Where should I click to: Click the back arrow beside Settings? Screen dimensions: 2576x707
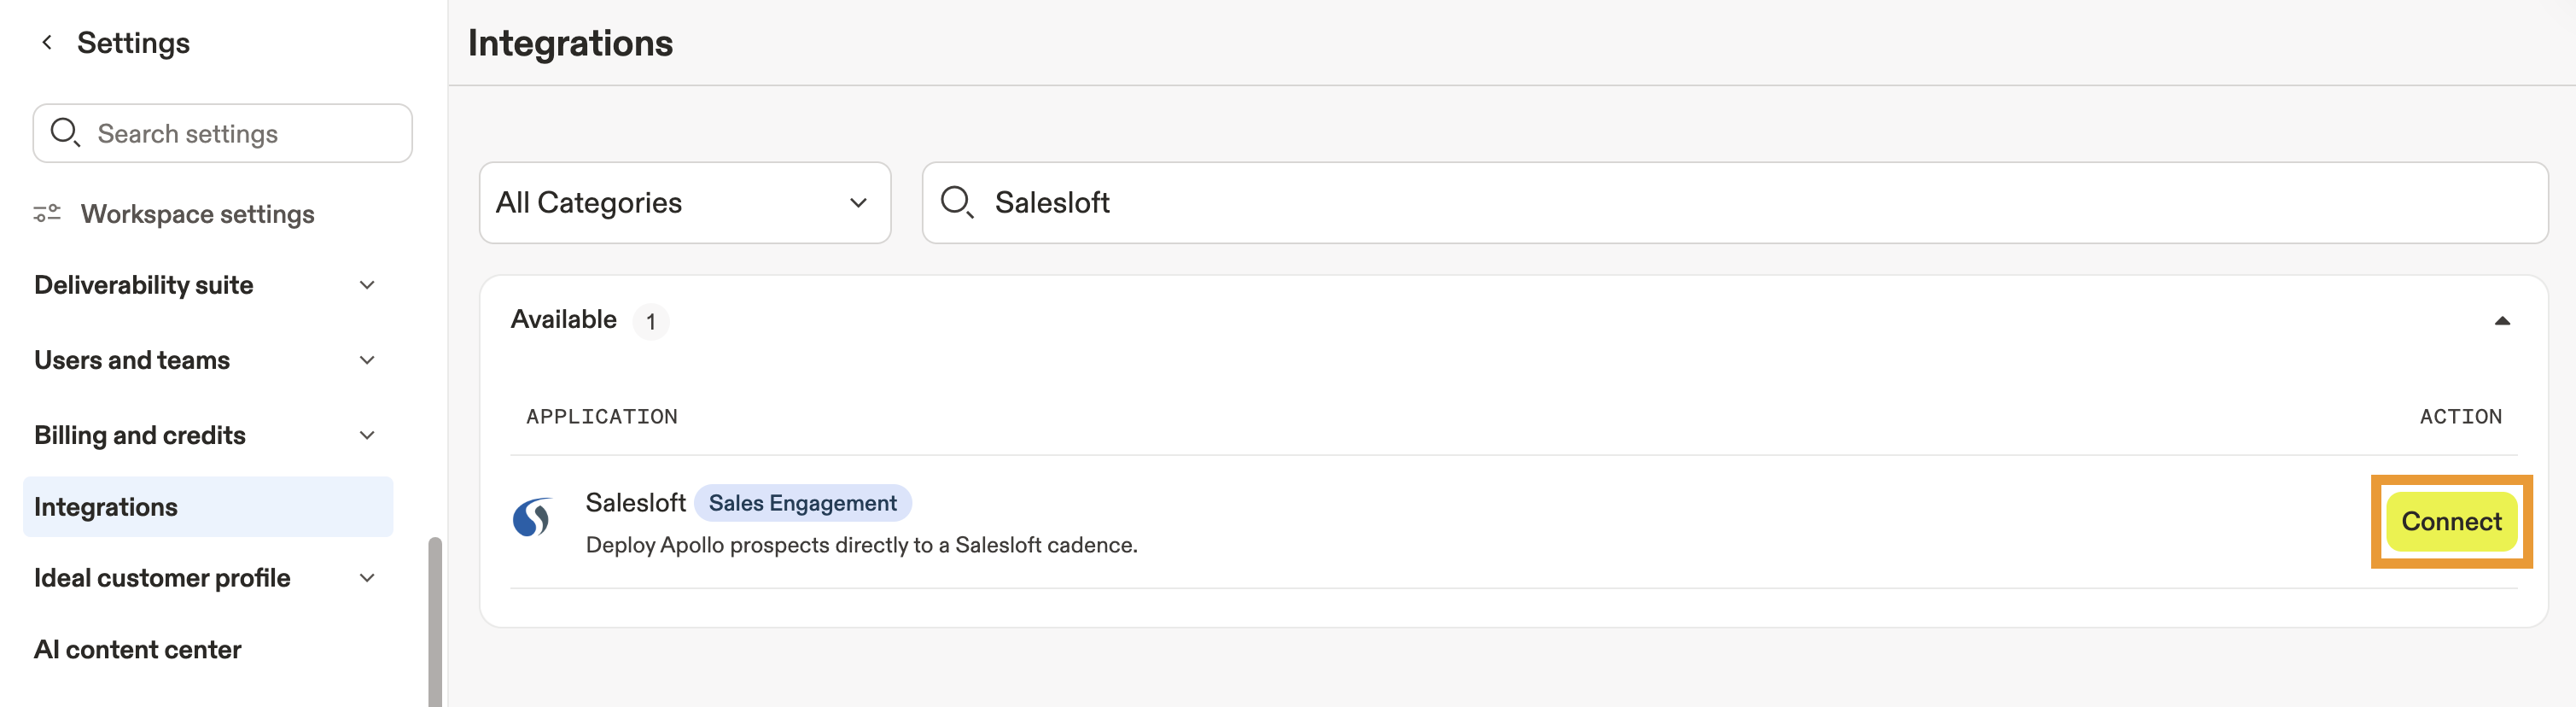46,42
